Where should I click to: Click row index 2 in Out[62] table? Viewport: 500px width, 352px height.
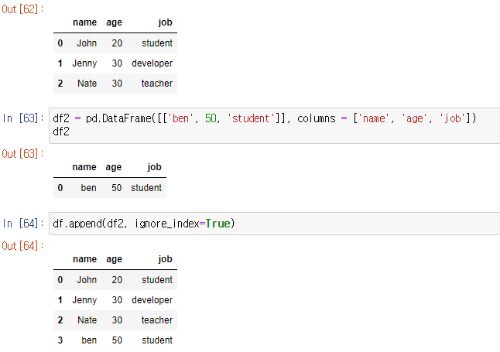[60, 84]
